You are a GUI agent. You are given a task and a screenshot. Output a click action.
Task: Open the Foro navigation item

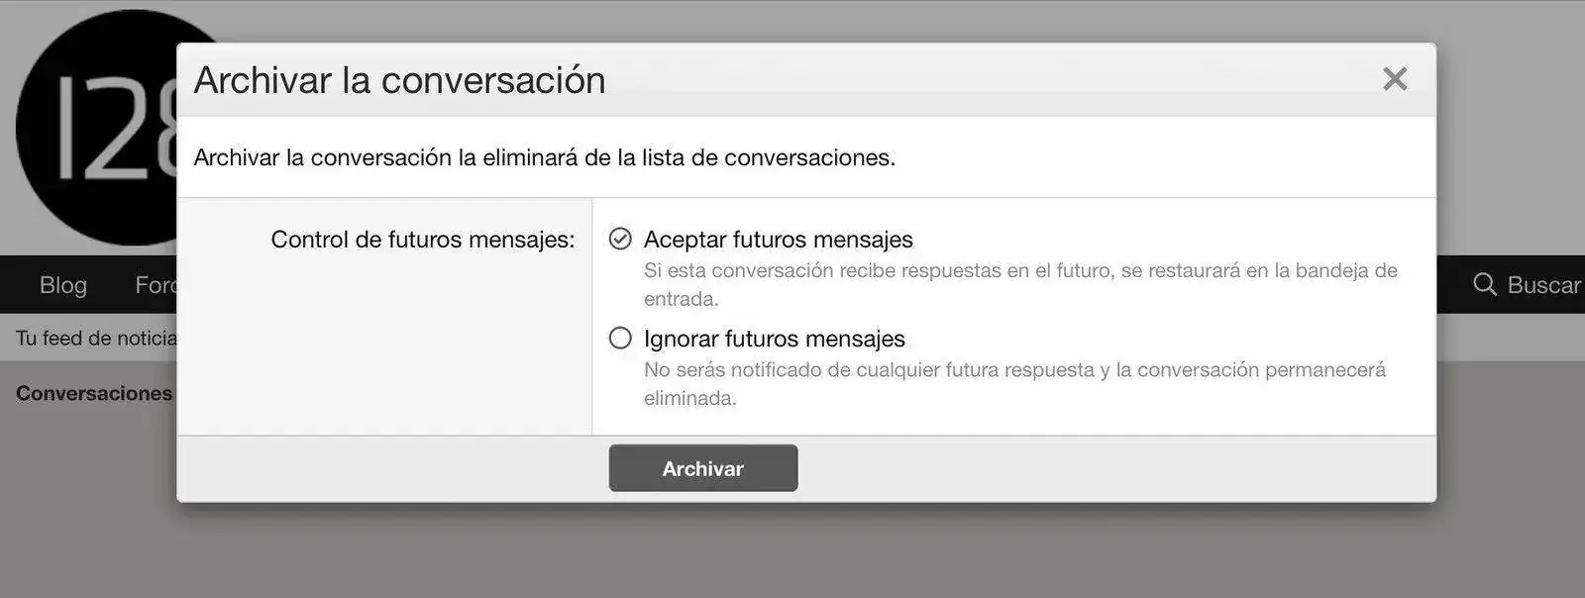point(156,285)
